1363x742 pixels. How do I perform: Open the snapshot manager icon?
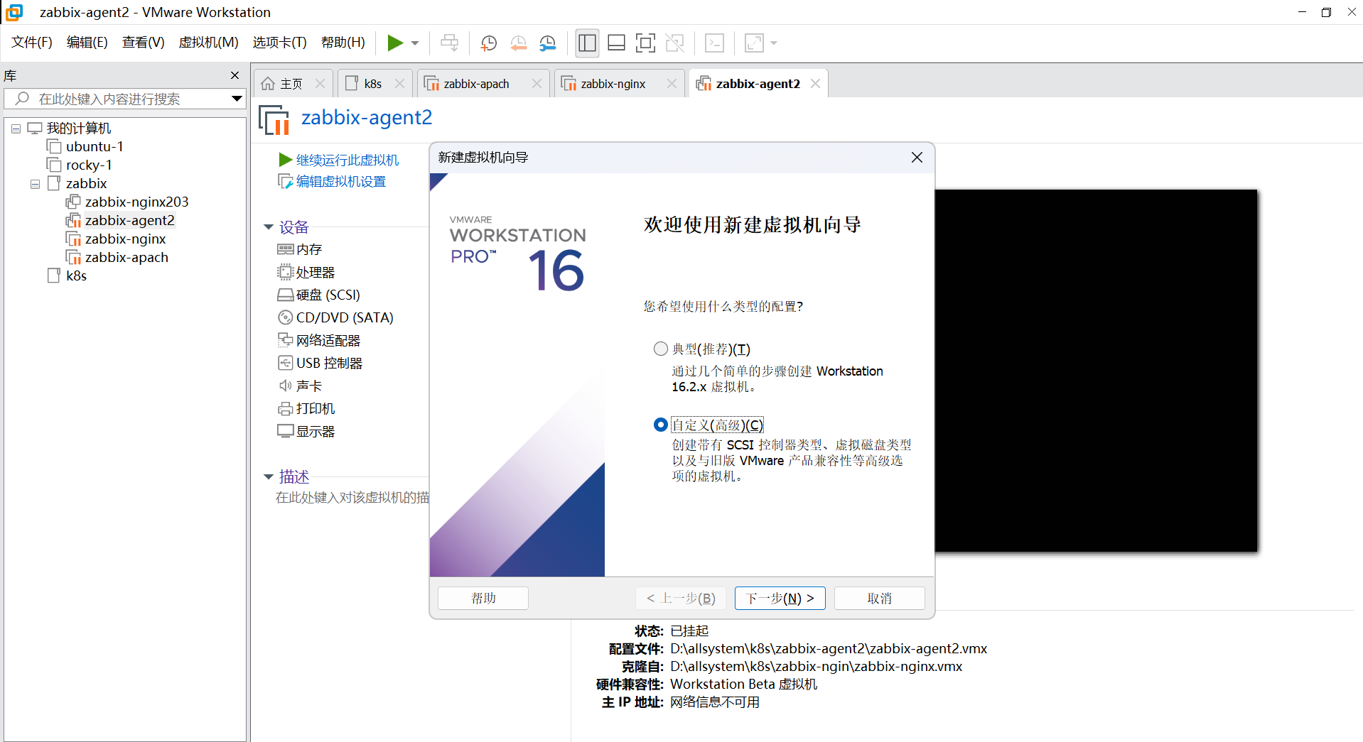coord(547,43)
